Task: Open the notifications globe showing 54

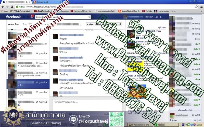Action: point(32,17)
